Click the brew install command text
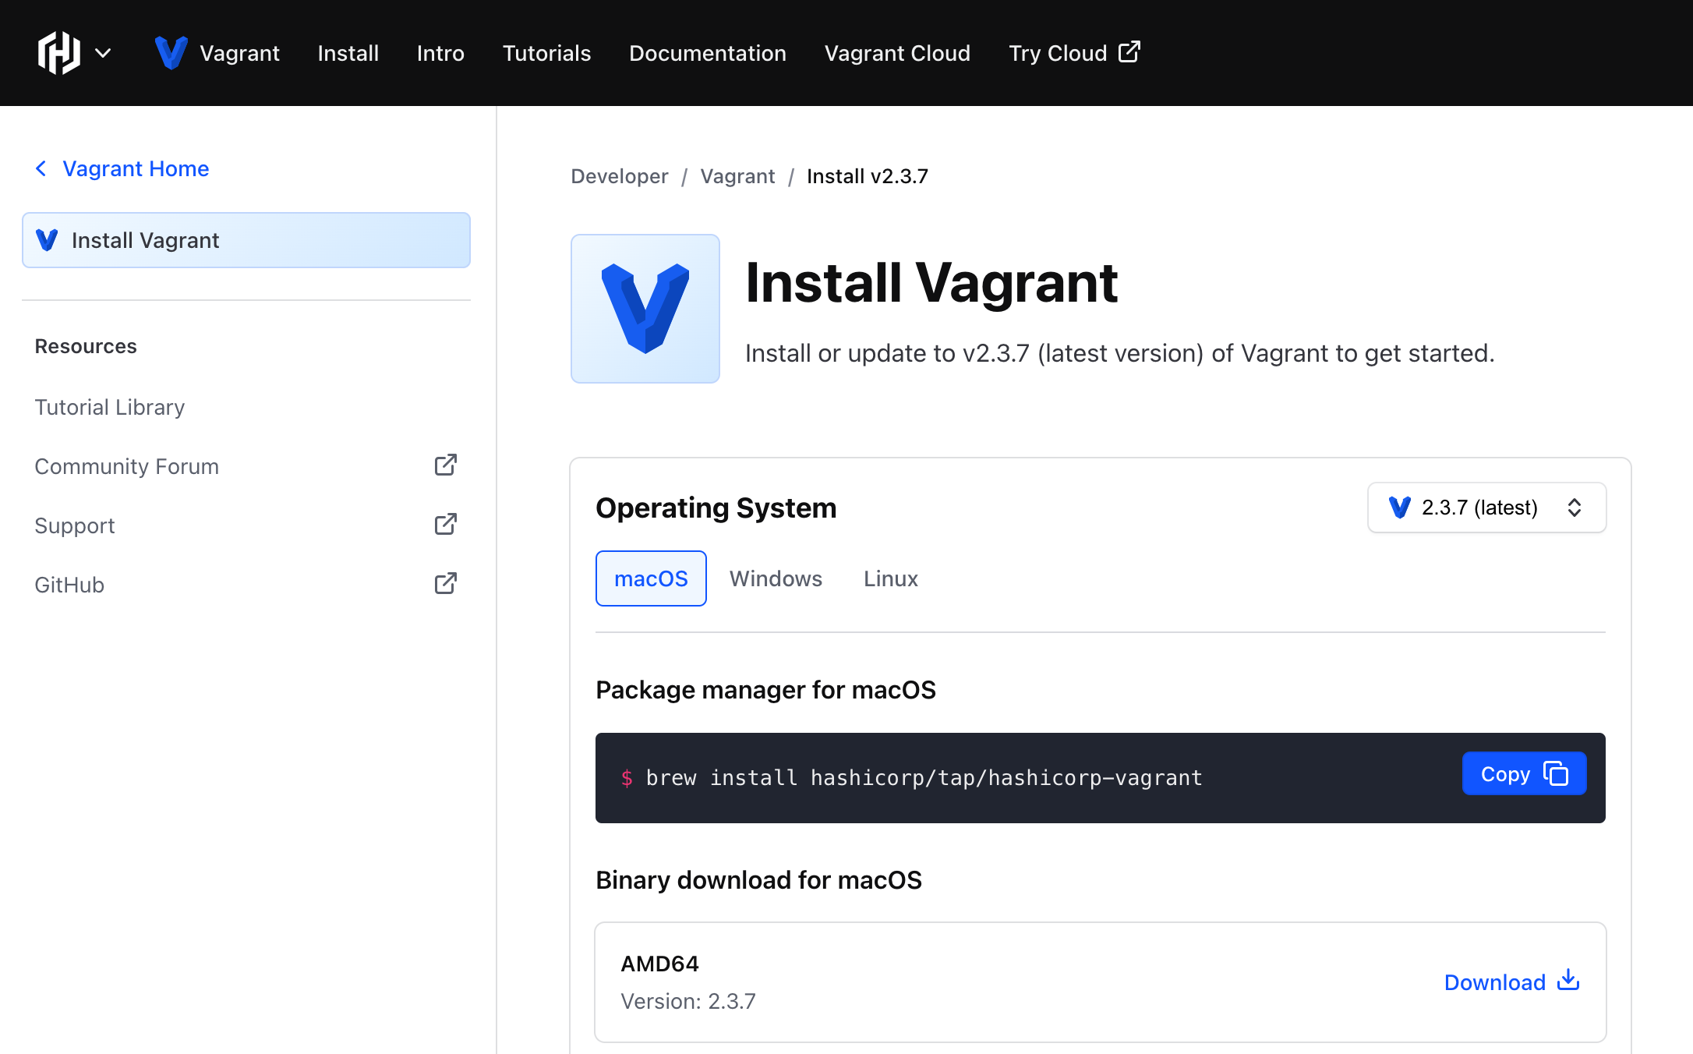This screenshot has height=1054, width=1693. pyautogui.click(x=924, y=778)
